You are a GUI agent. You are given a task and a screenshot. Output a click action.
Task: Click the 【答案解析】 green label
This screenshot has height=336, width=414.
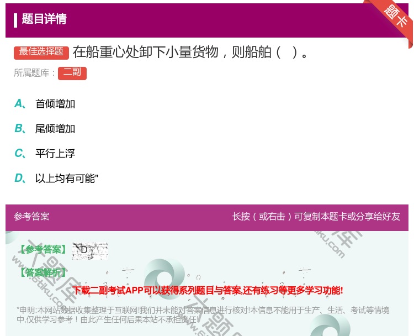[x=44, y=272]
